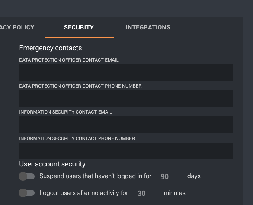Screen dimensions: 253x205
Task: Switch to the Integrations tab
Action: pyautogui.click(x=148, y=27)
